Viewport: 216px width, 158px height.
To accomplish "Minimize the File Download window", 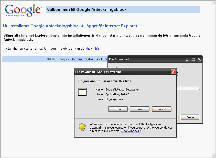I will pos(187,59).
